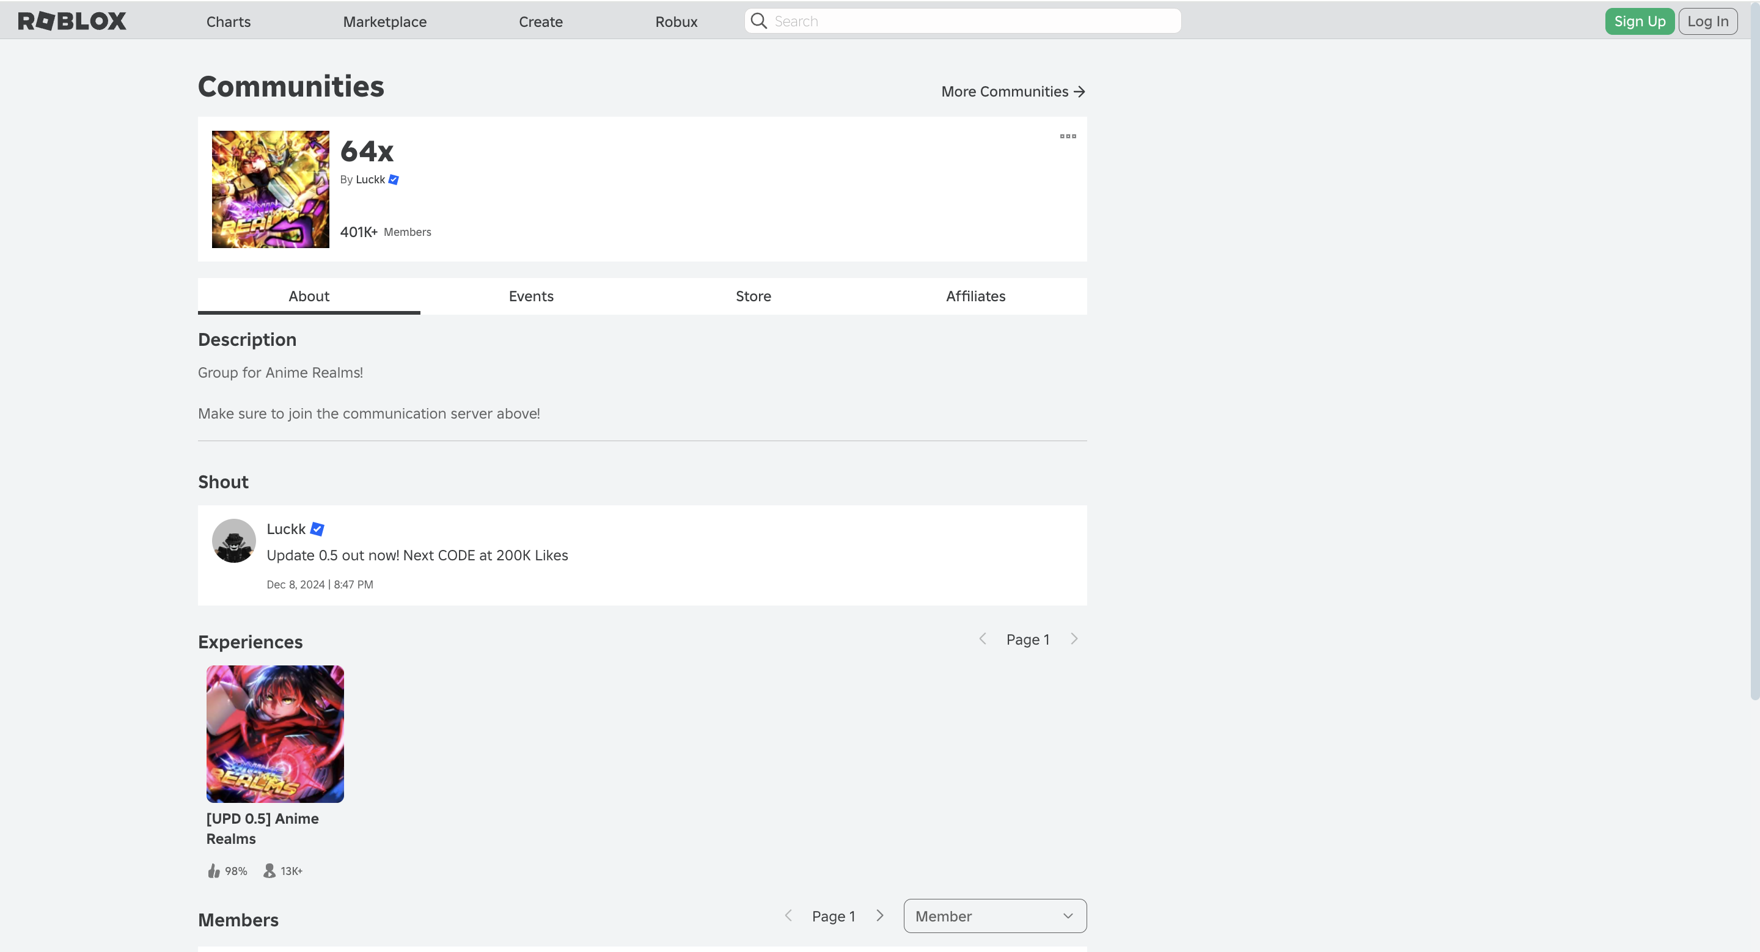The image size is (1760, 952).
Task: Open Marketplace in the top navigation
Action: (384, 22)
